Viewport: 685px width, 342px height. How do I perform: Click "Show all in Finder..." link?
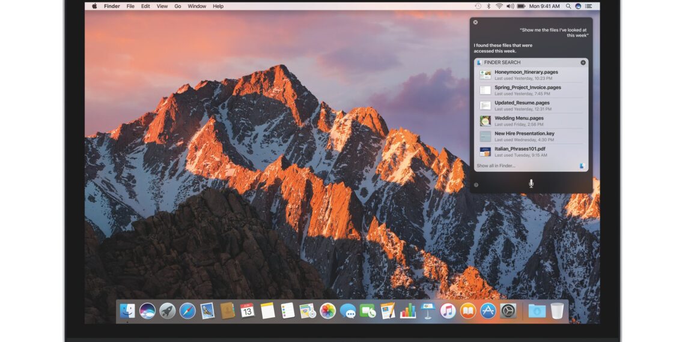tap(496, 166)
